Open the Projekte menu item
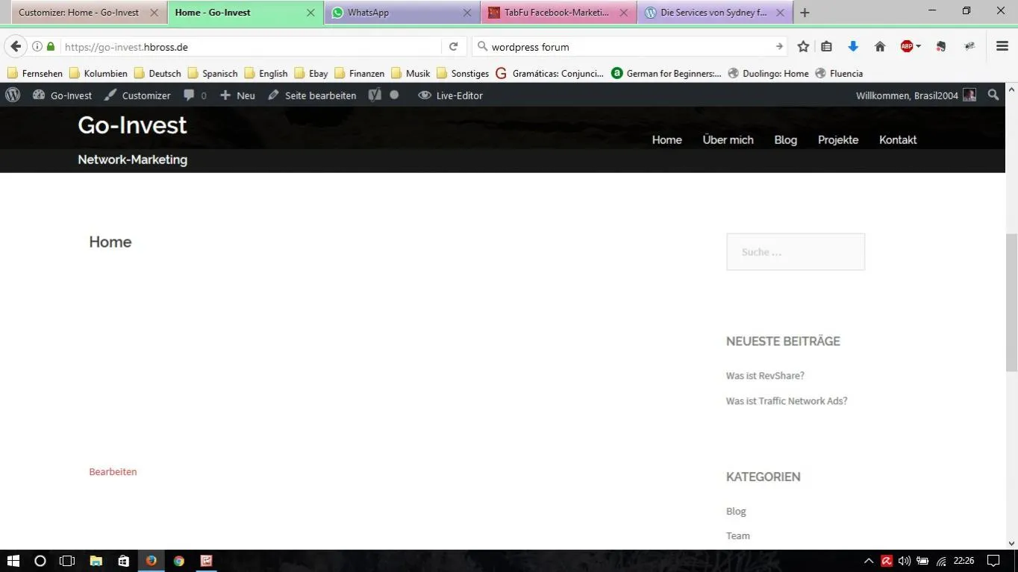 [838, 139]
